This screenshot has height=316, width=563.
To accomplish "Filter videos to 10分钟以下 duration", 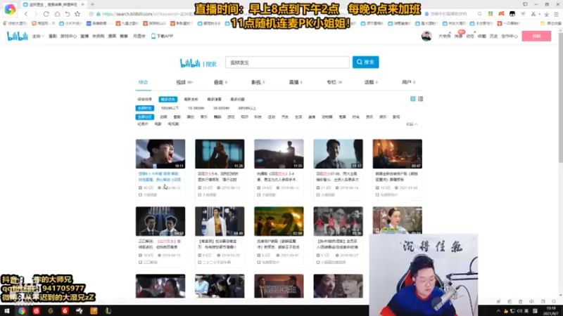I will point(170,108).
